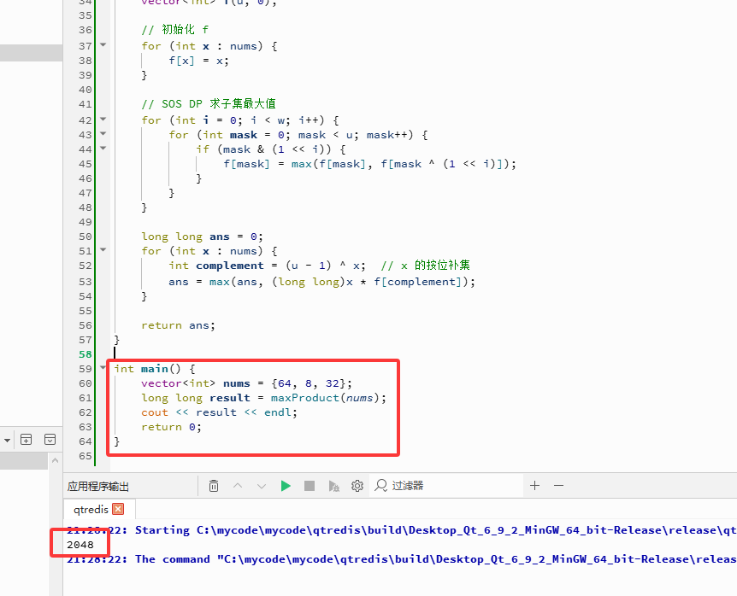Click "// x 的按位补集" comment
Screen dimensions: 737x596
pos(426,266)
